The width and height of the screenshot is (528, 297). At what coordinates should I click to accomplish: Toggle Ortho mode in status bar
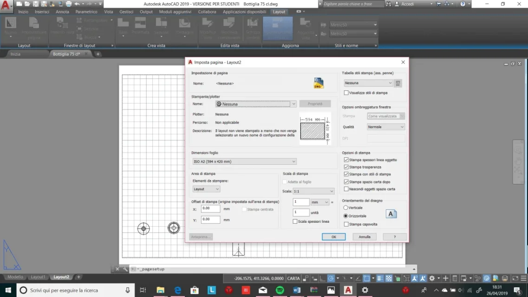point(323,278)
